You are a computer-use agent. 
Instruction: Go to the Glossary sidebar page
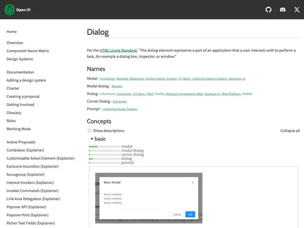coord(14,113)
